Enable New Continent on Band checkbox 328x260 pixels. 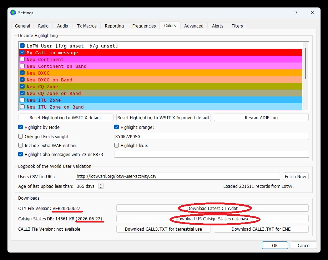(x=22, y=66)
